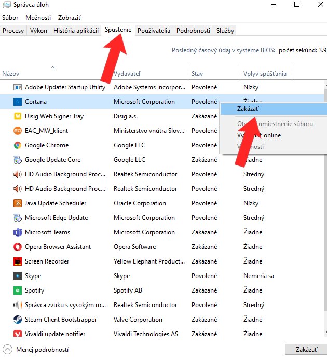Choose Zakázať in the context menu
Viewport: 327px width, 360px height.
(274, 109)
